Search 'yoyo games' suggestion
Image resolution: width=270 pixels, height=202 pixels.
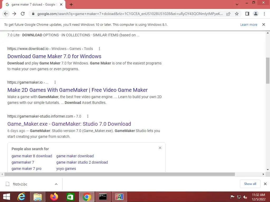pos(66,169)
